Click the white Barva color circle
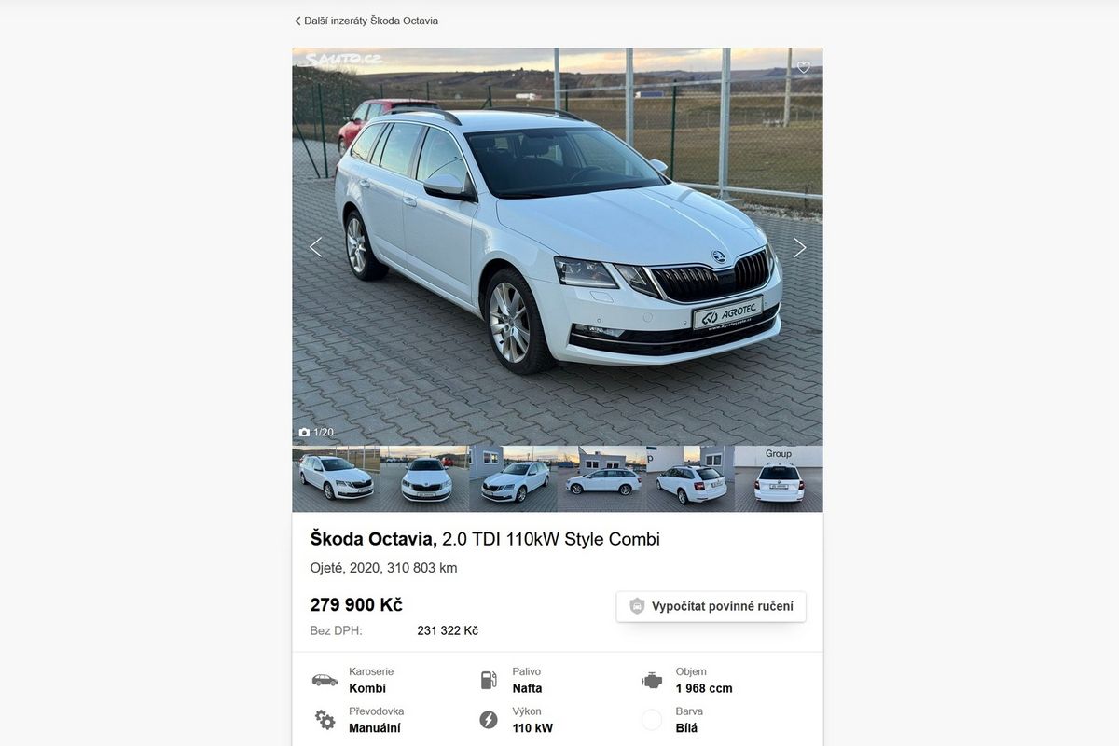 tap(652, 719)
